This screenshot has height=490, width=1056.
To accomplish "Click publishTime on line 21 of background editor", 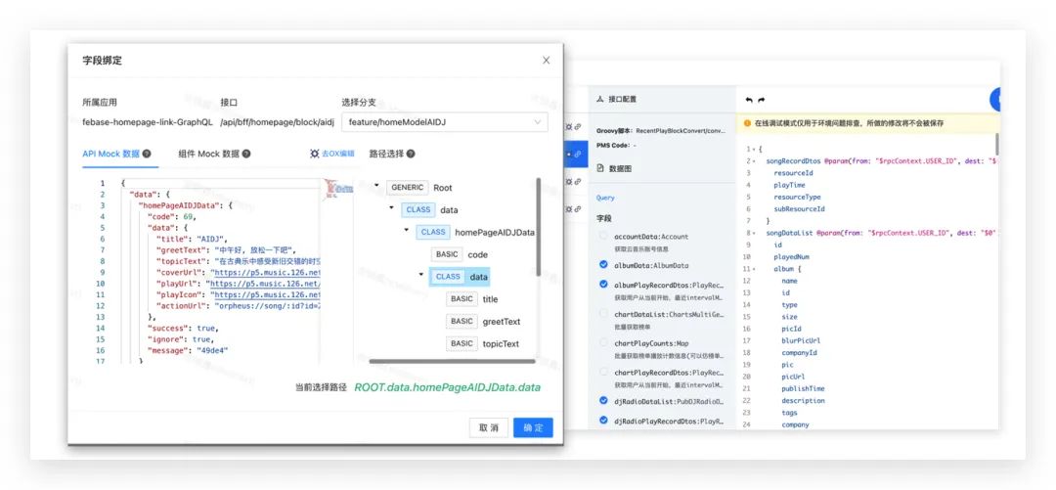I will [803, 389].
